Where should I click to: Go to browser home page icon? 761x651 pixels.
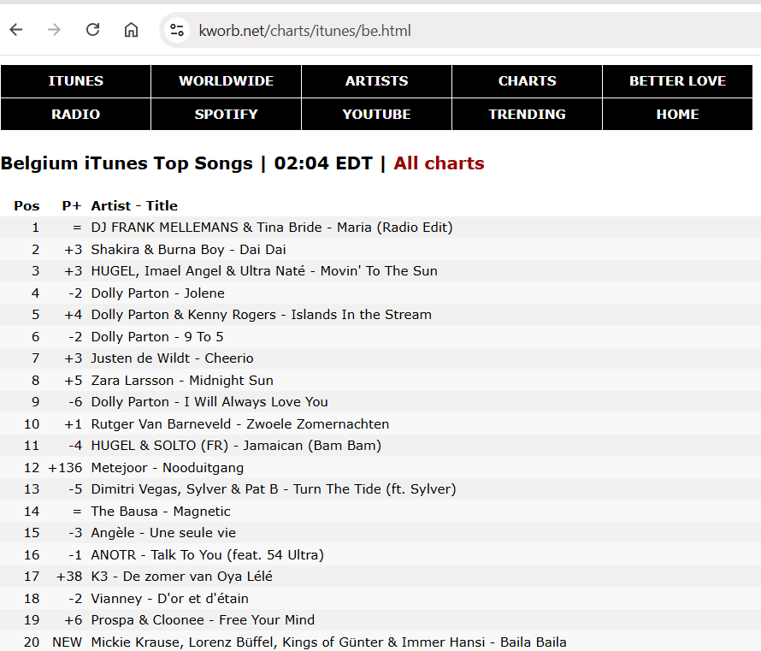point(131,30)
